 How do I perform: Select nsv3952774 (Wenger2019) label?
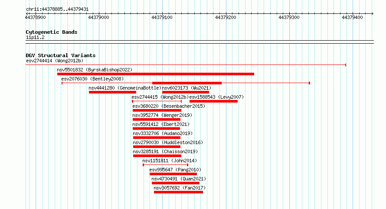coord(162,115)
